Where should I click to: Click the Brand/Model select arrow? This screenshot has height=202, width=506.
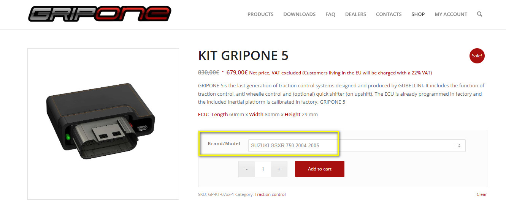coord(459,146)
